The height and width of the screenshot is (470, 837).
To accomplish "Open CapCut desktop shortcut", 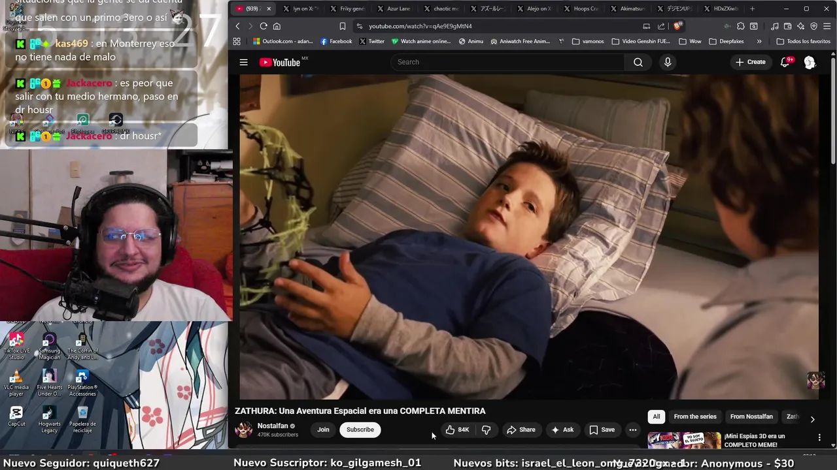I will click(16, 416).
